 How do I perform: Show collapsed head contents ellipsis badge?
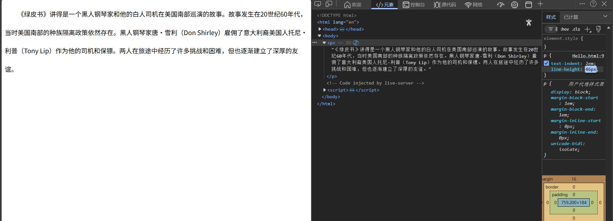(x=342, y=29)
